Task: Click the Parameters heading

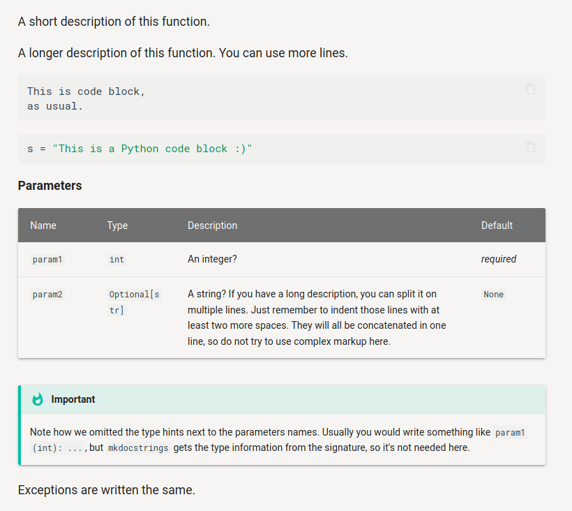Action: point(50,186)
